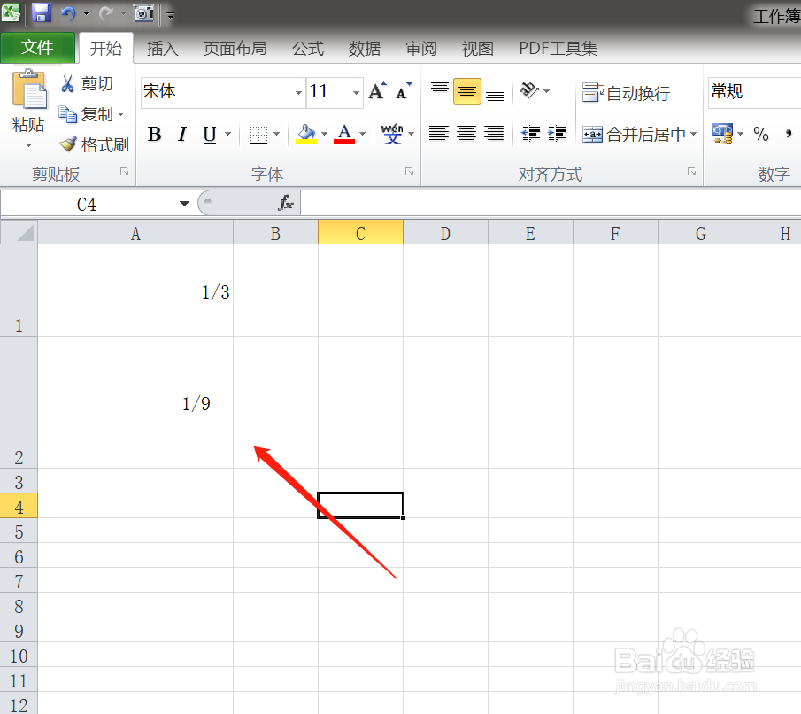Switch to the 开始 tab

coord(105,48)
